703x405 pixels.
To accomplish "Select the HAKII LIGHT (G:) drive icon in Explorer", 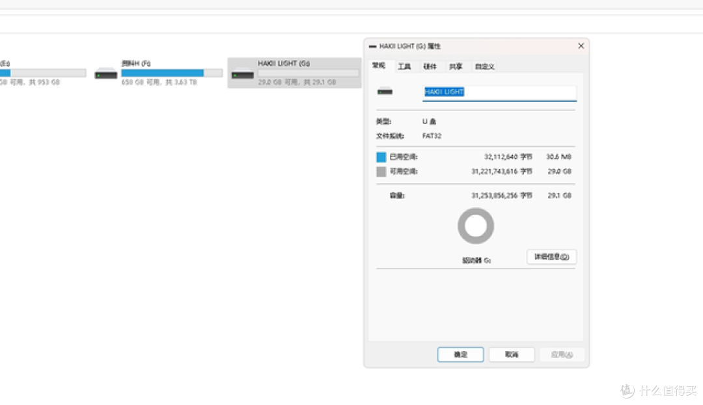I will click(x=243, y=74).
